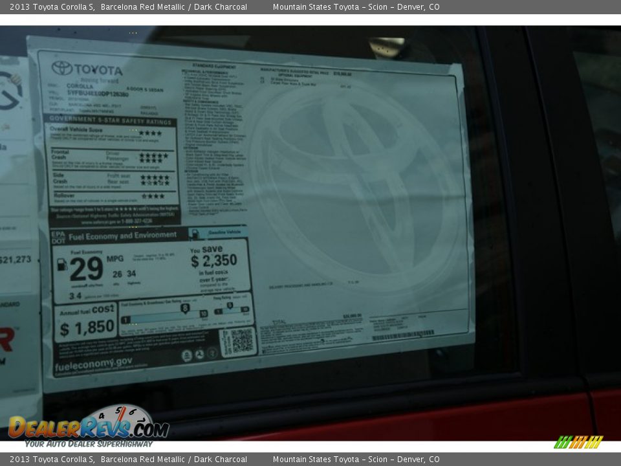621x466 pixels.
Task: Click the 'Side Crash' rating label
Action: [x=60, y=178]
